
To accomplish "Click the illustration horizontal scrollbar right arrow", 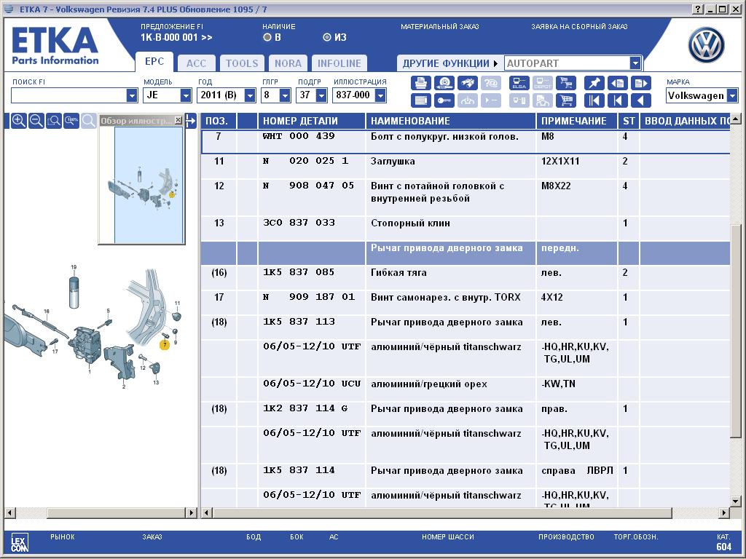I will click(x=191, y=513).
